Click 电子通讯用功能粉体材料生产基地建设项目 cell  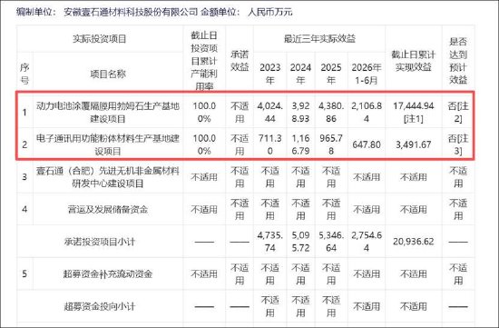108,144
